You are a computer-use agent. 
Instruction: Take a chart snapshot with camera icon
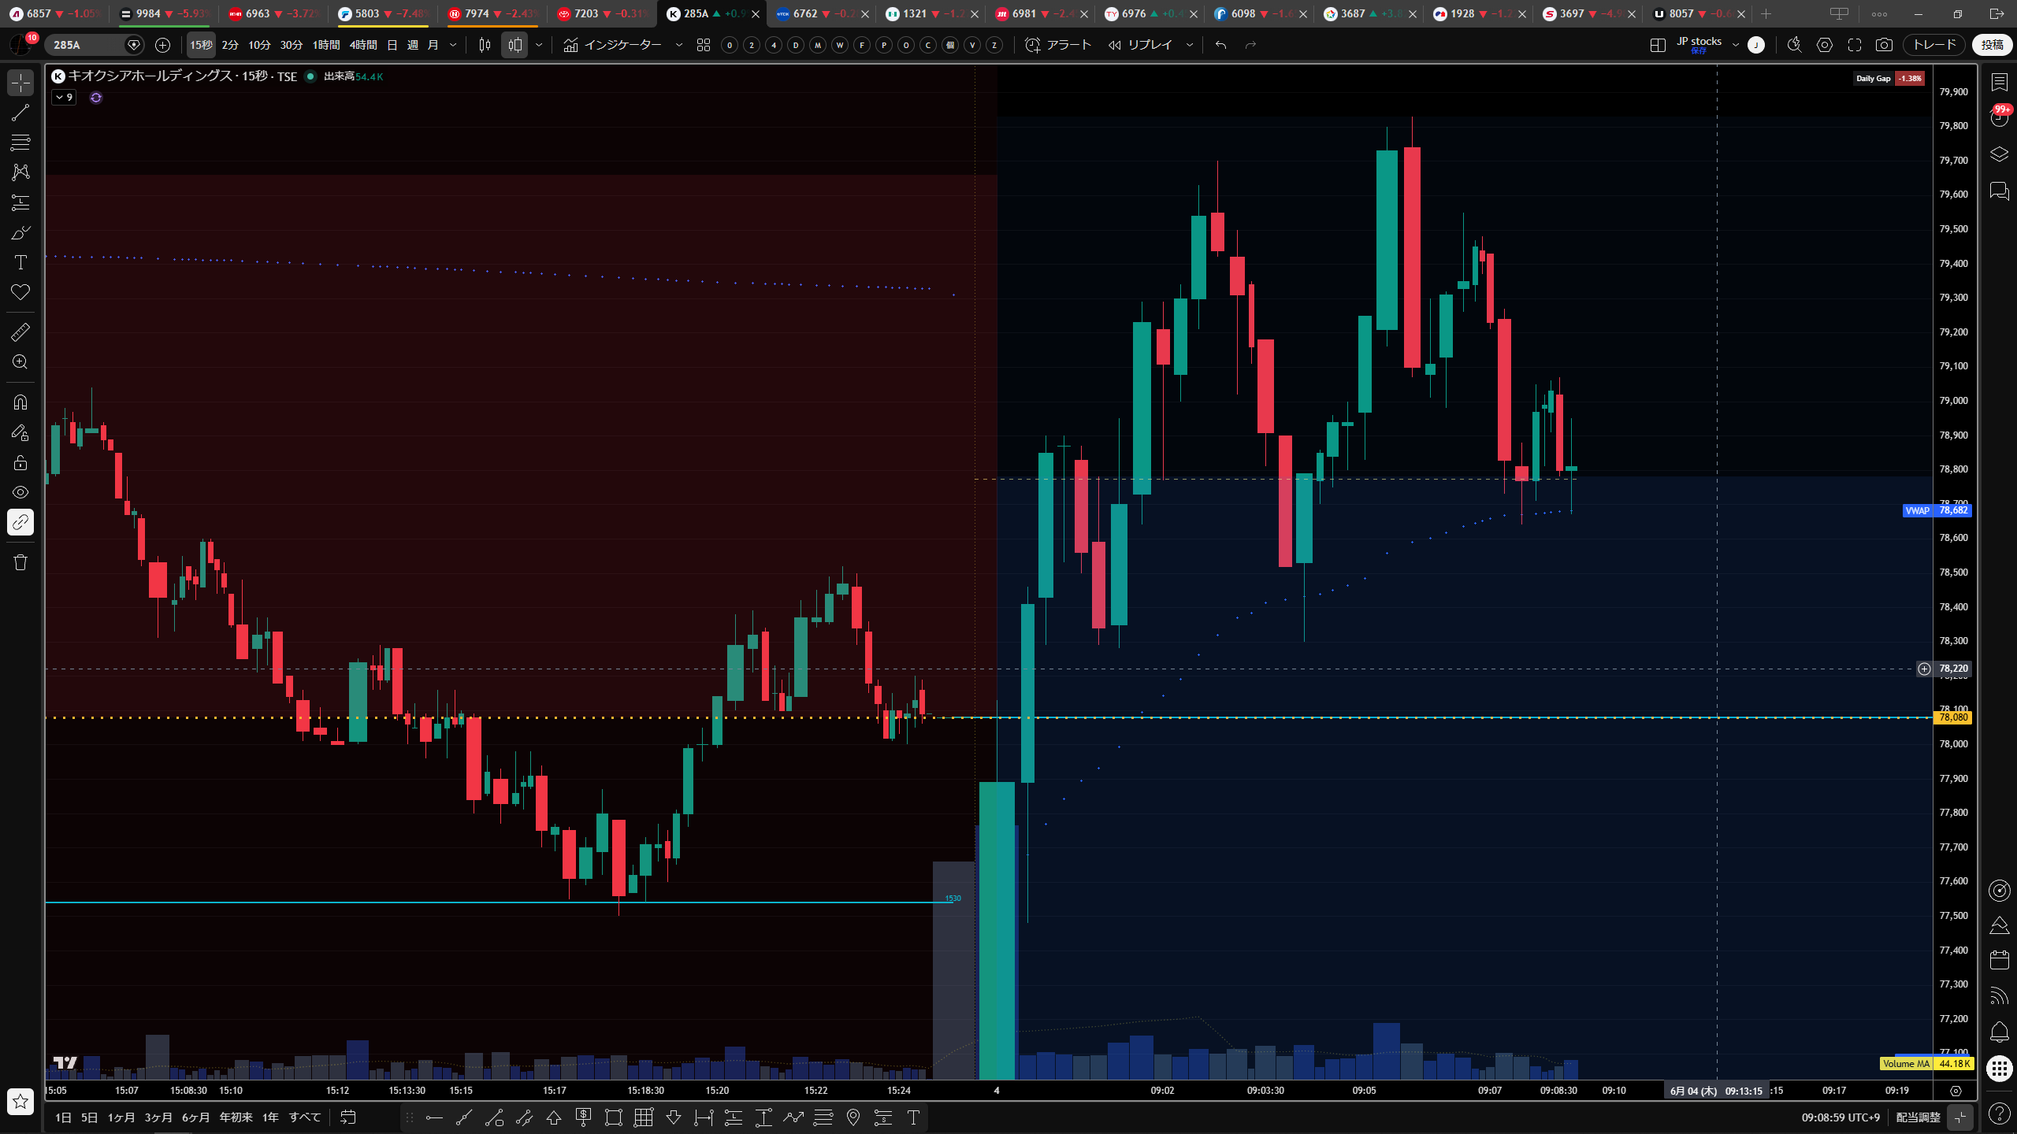(1884, 45)
